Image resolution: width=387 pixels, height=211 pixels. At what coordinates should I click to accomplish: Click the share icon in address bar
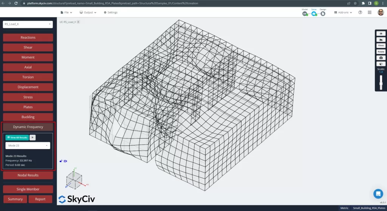coord(349,3)
